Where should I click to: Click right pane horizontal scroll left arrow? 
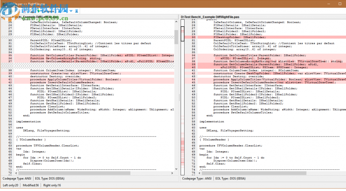[200, 173]
